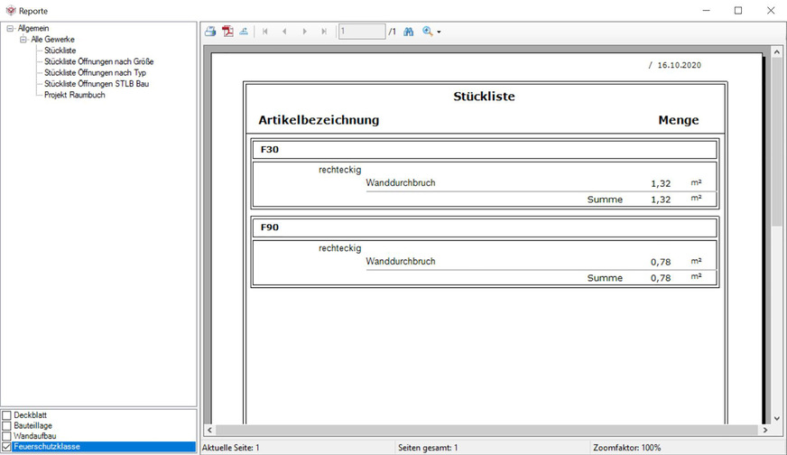787x455 pixels.
Task: Jump to the last page
Action: [324, 32]
